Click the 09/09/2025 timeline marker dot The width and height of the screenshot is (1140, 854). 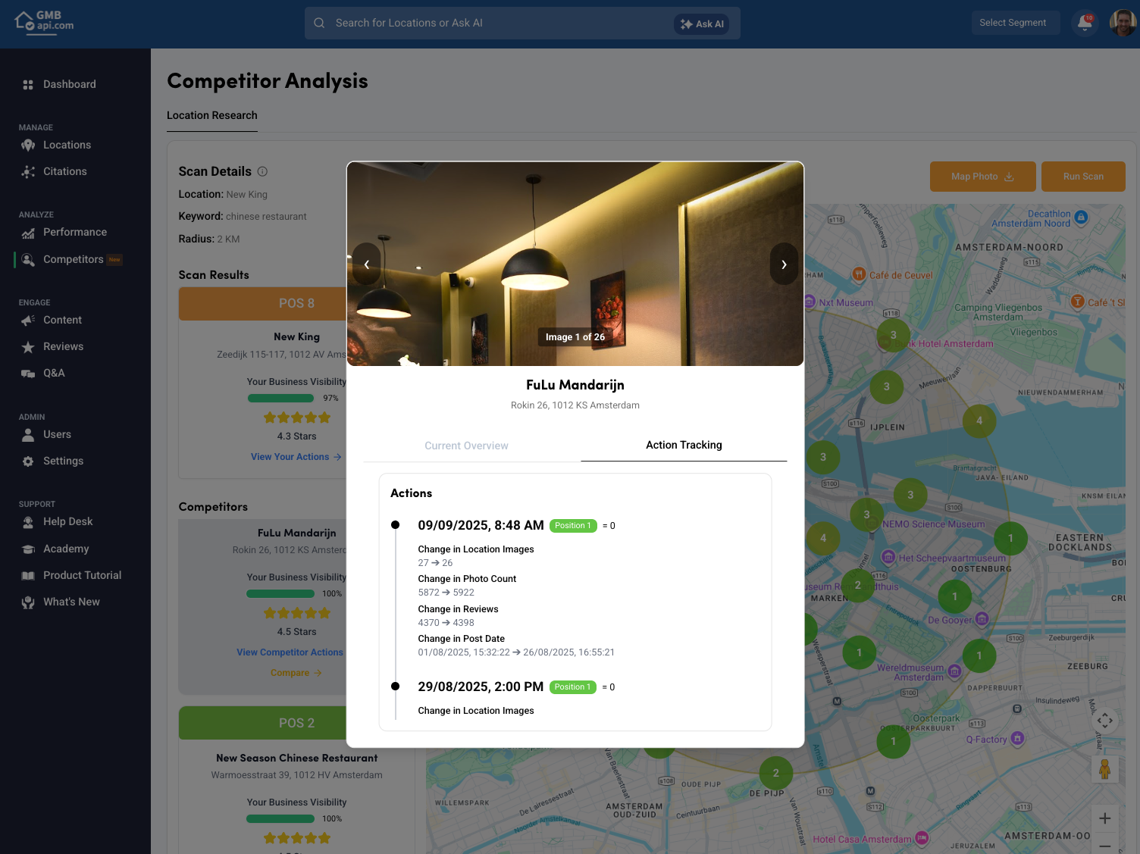point(395,525)
